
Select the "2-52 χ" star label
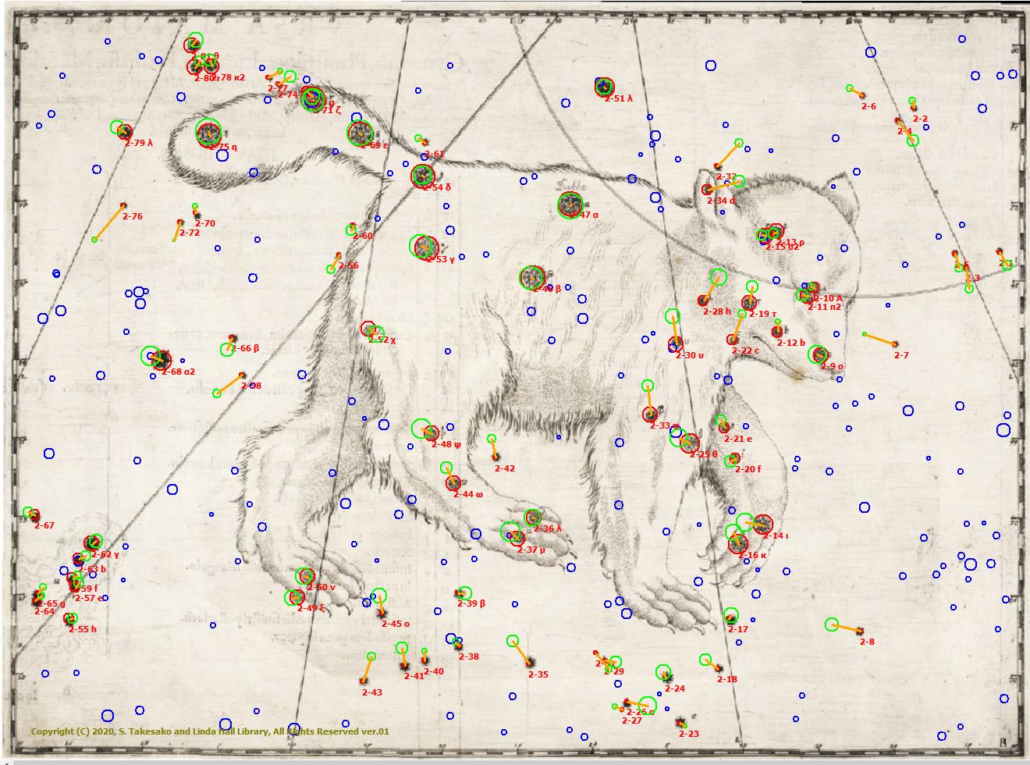click(382, 340)
